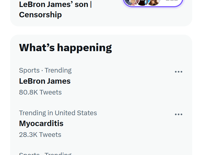Click the word "Censorship" in the Space title

[x=40, y=15]
